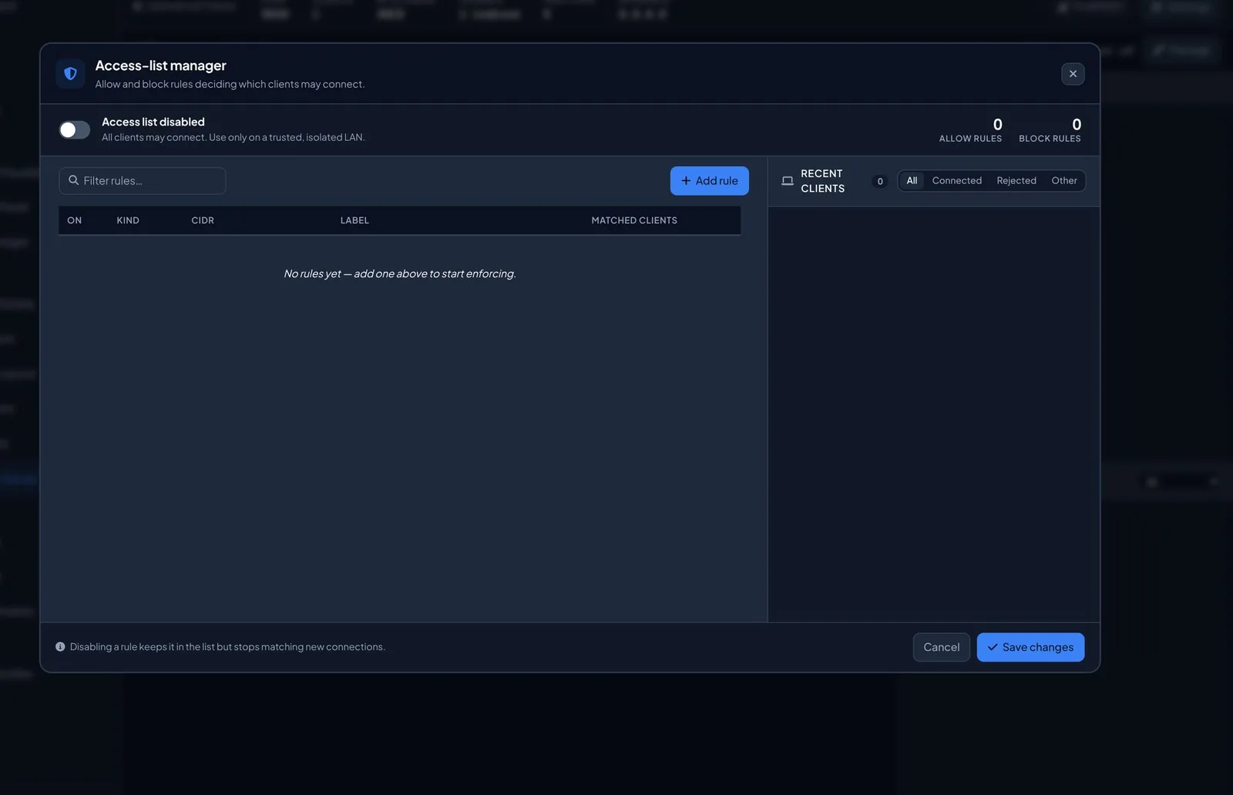The width and height of the screenshot is (1233, 795).
Task: Click the 'Access list disabled' status text
Action: click(153, 122)
